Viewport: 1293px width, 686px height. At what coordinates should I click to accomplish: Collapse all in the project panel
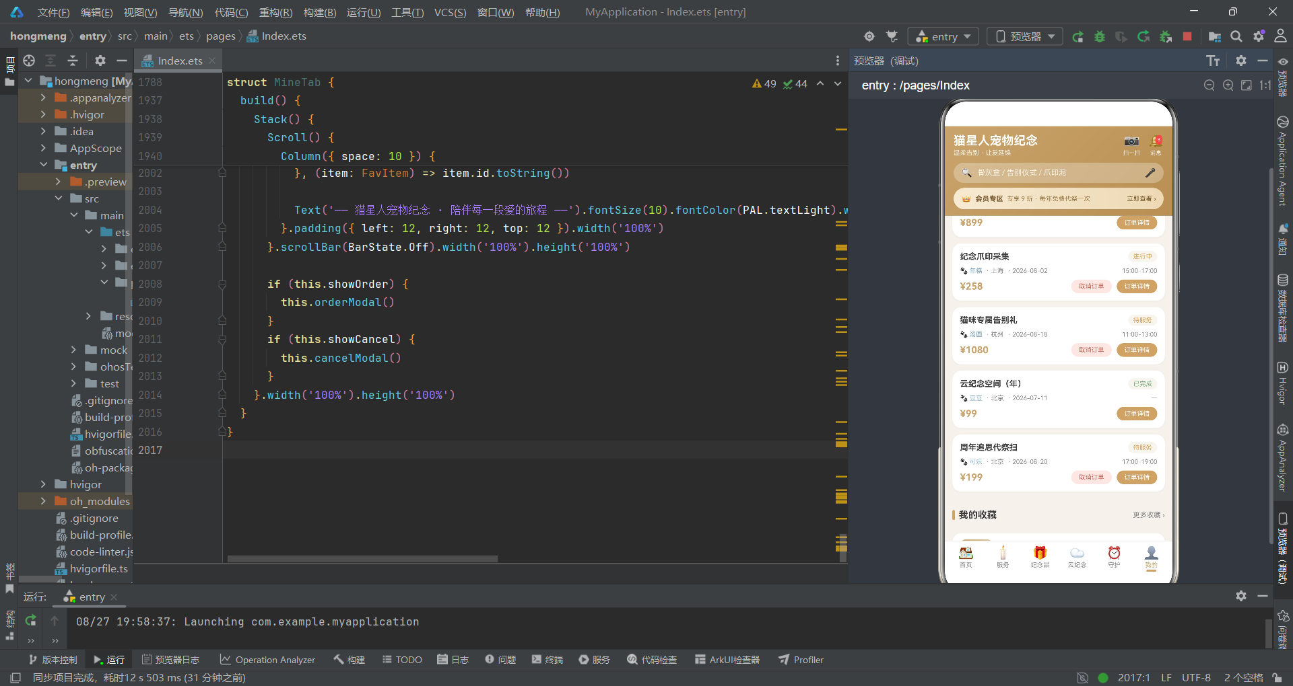[x=73, y=61]
